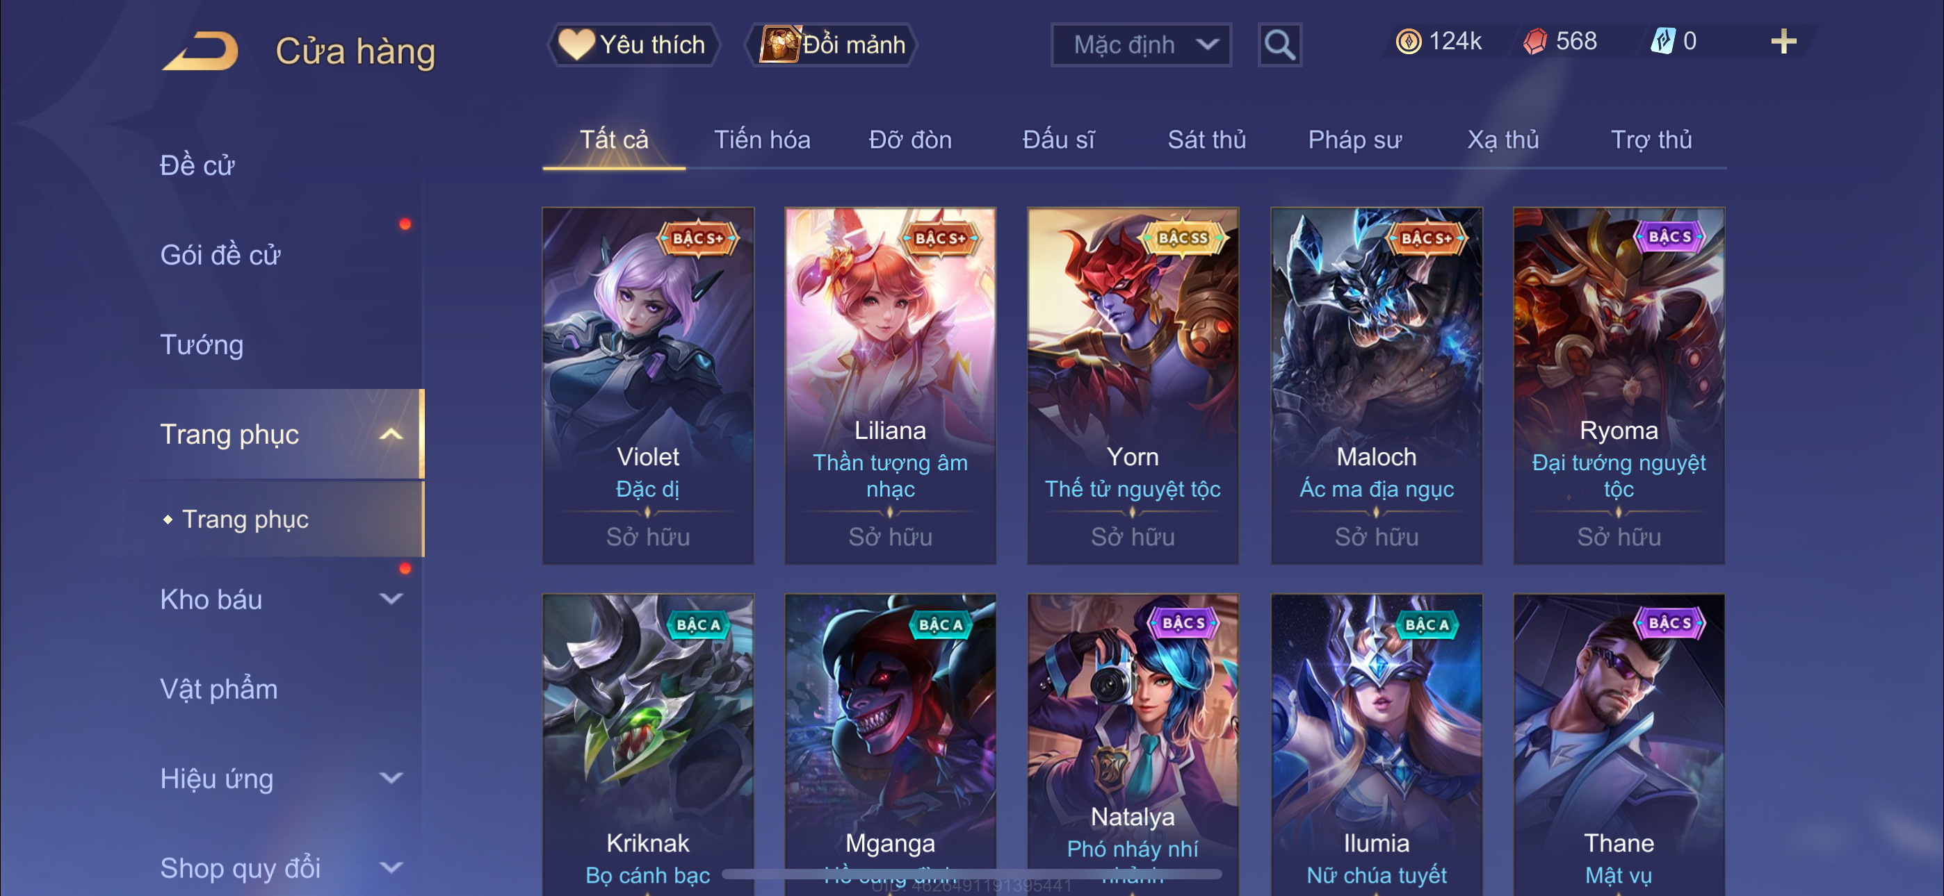Click the back arrow icon
The height and width of the screenshot is (896, 1944).
click(x=200, y=51)
